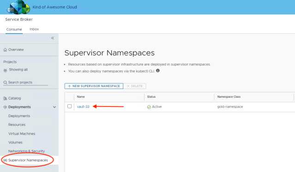The width and height of the screenshot is (295, 172).
Task: Click the green Active status check icon
Action: point(149,107)
